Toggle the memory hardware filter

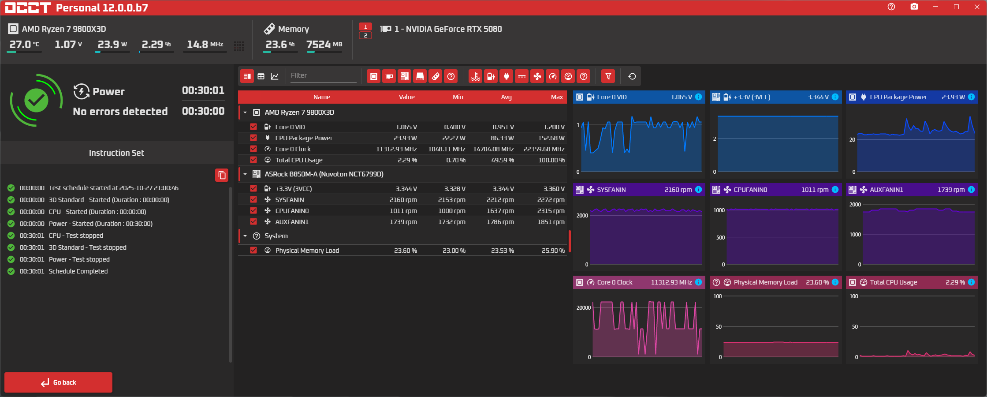[x=435, y=76]
